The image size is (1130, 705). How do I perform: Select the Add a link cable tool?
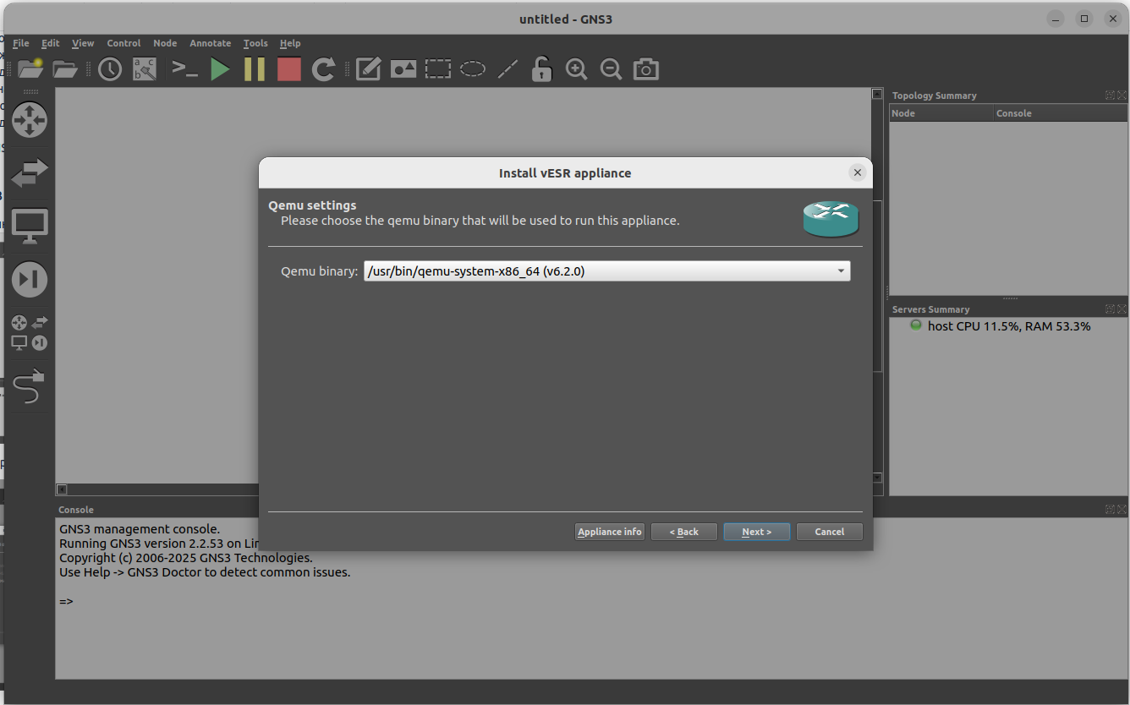30,386
